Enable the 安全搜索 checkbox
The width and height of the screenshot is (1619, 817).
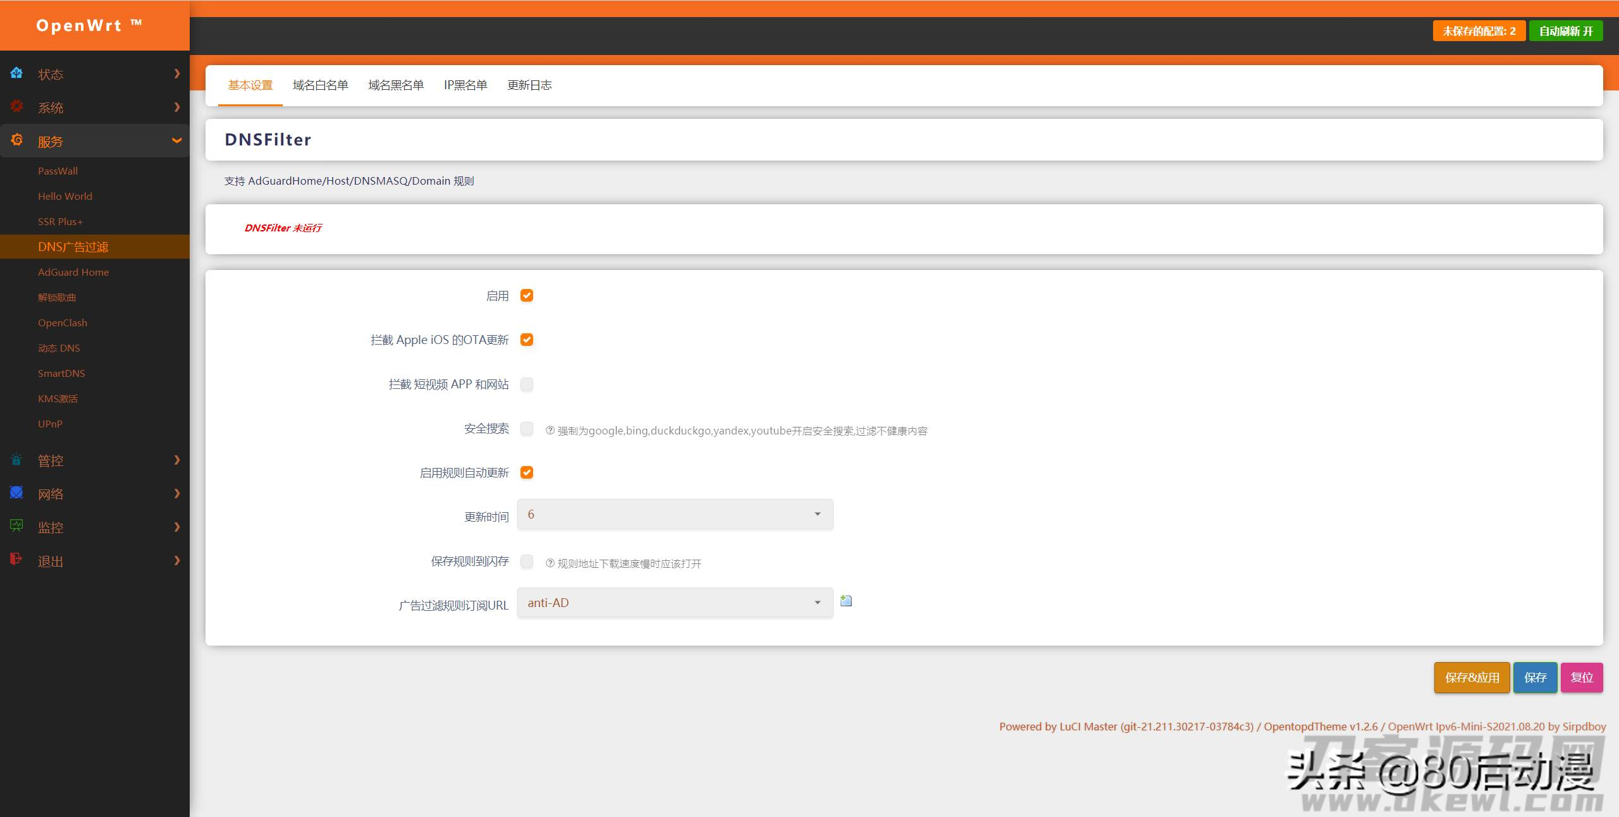pyautogui.click(x=527, y=428)
